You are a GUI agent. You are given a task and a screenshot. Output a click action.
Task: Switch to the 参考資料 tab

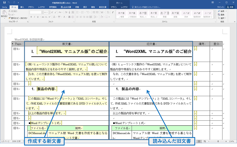pyautogui.click(x=53, y=7)
